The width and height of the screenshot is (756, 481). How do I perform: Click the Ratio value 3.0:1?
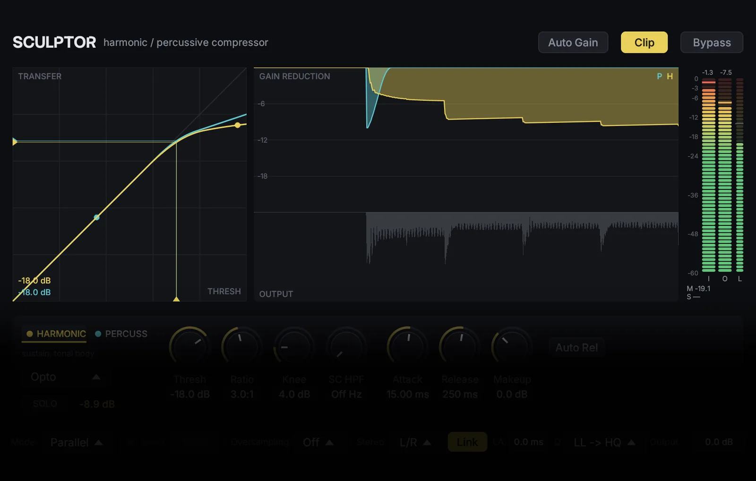click(x=242, y=394)
